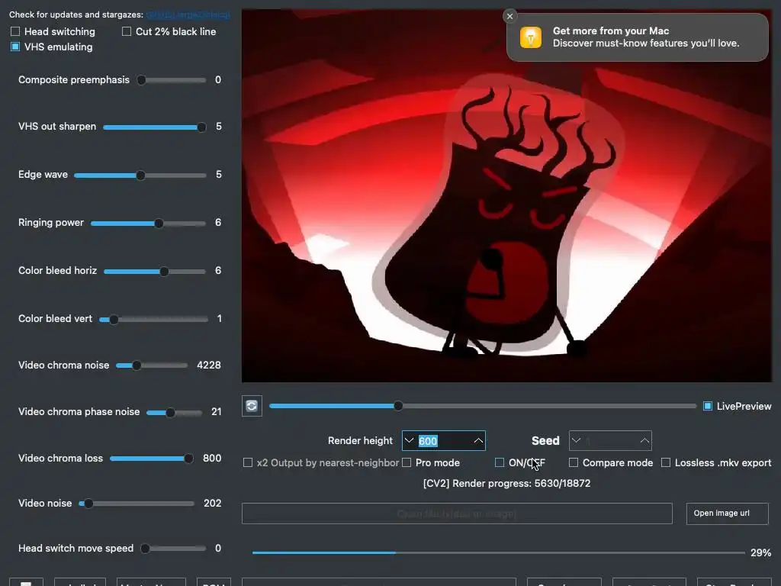Click the Video noise slider handle

pos(88,504)
